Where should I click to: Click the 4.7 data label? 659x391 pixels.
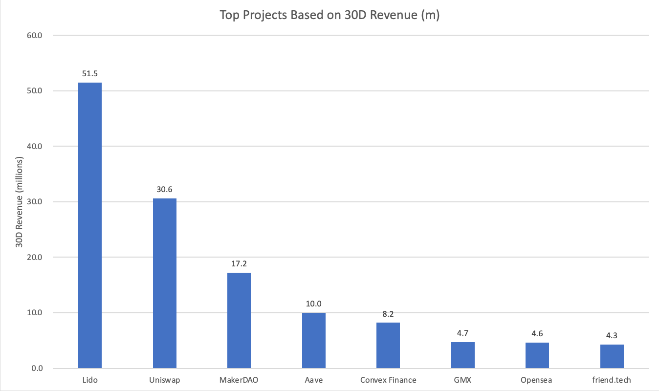click(463, 333)
